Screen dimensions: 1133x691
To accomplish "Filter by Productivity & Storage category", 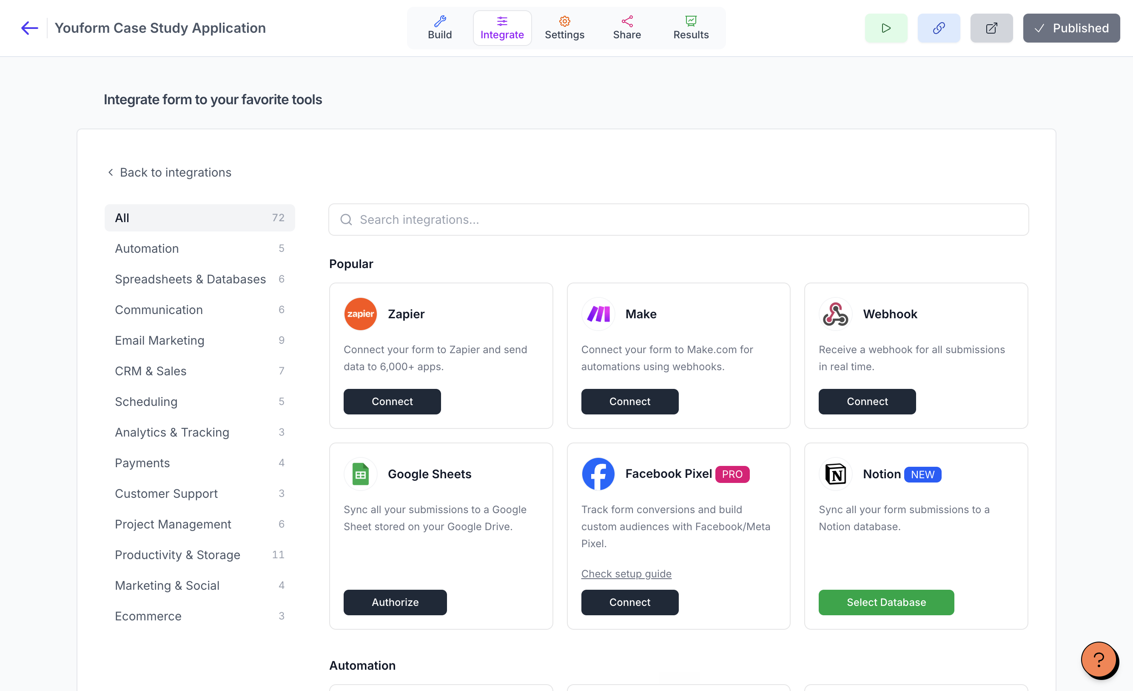I will click(x=199, y=555).
